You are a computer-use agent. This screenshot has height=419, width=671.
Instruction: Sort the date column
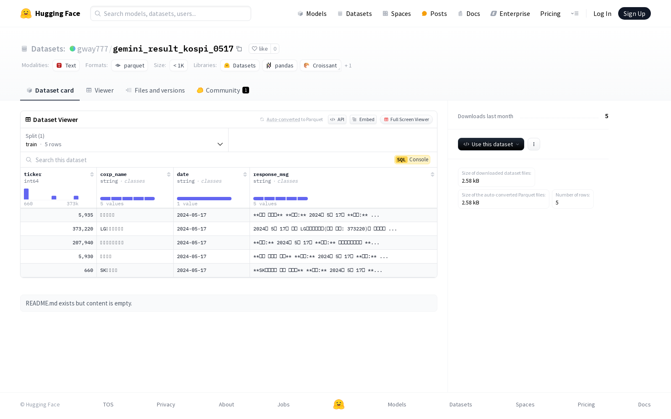click(245, 174)
